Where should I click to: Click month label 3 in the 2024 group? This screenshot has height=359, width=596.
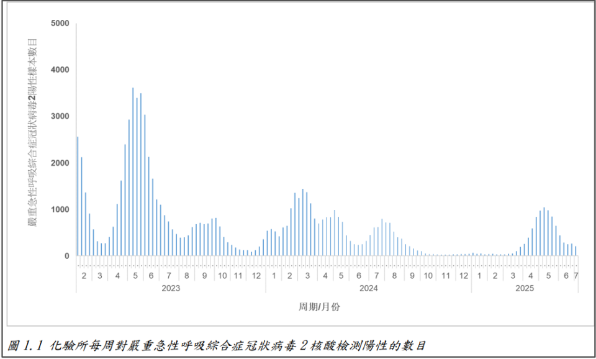[x=307, y=276]
